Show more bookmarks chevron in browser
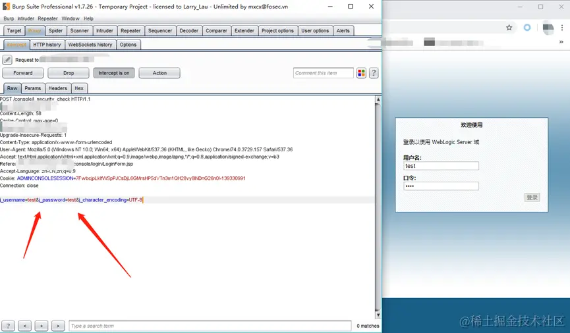Image resolution: width=570 pixels, height=333 pixels. coord(561,42)
